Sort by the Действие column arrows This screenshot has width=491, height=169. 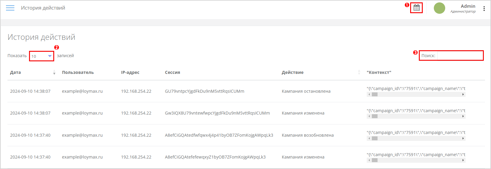(359, 72)
